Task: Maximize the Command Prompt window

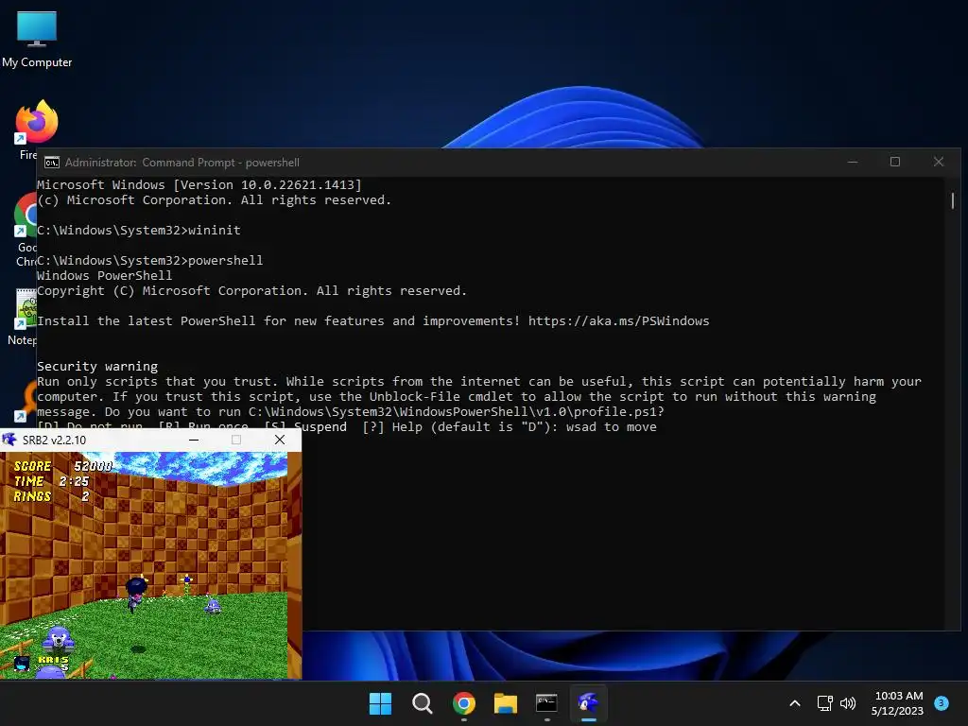Action: coord(895,163)
